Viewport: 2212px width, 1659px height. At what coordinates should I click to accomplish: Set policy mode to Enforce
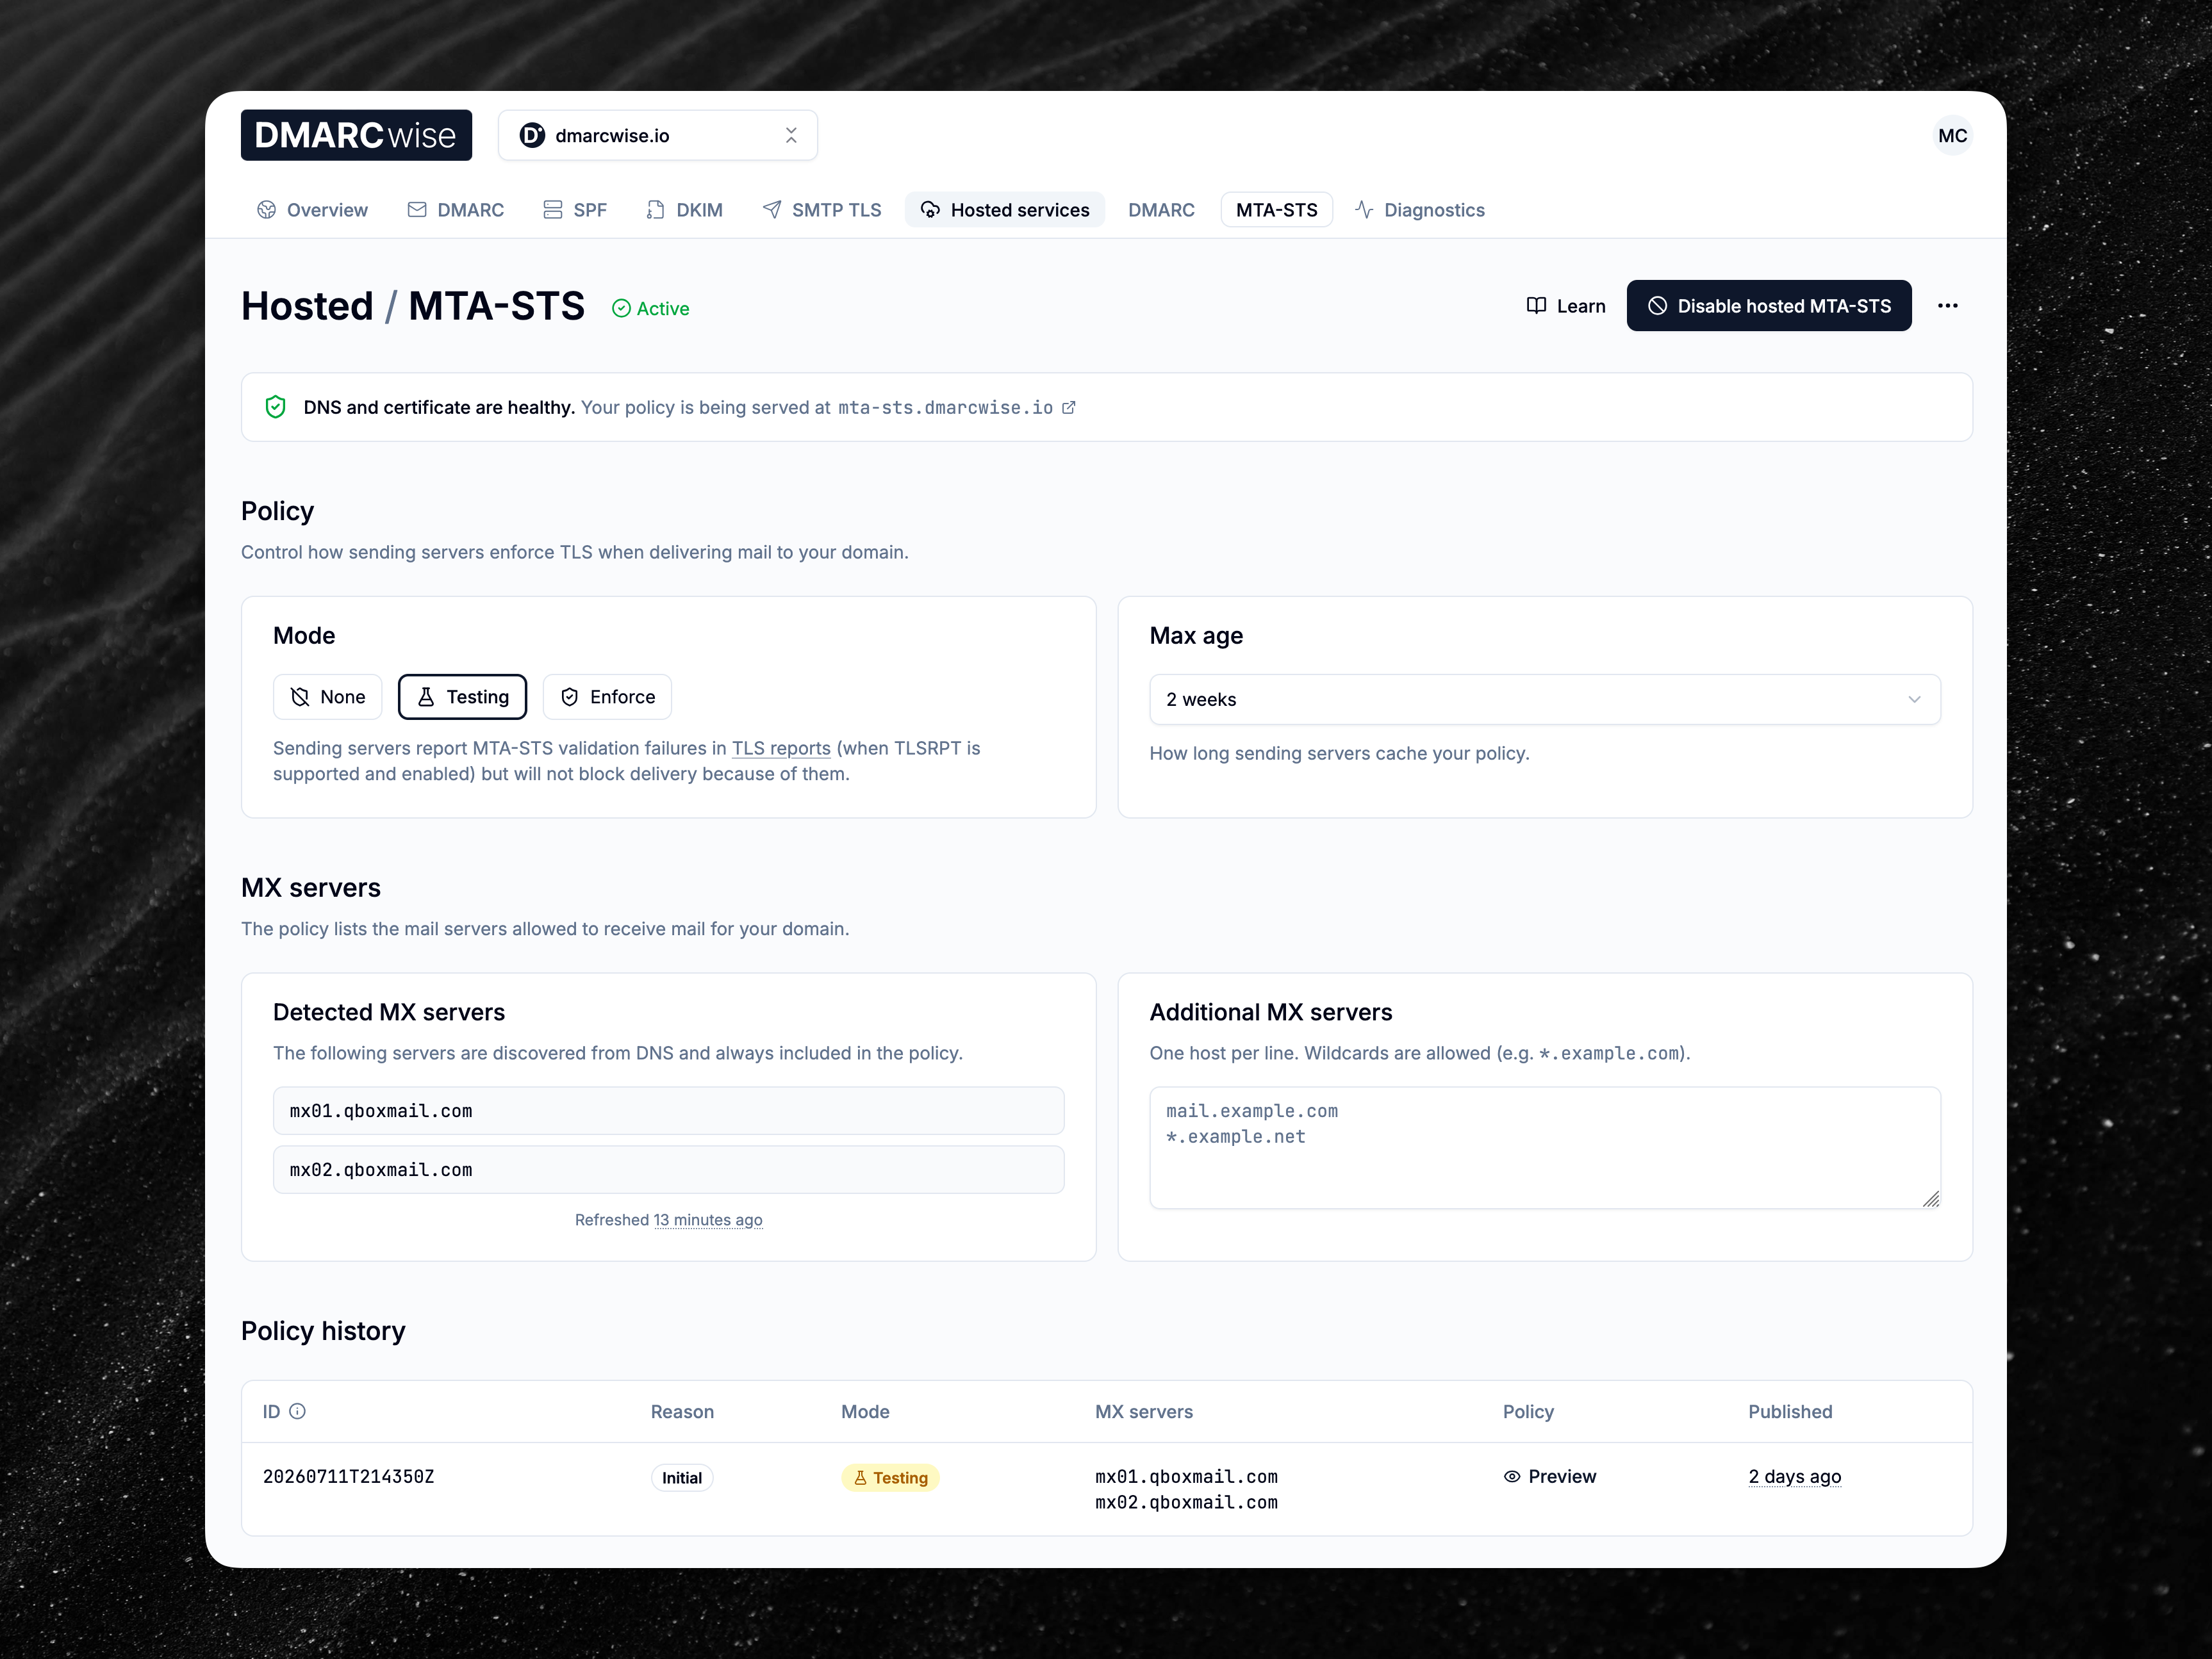[607, 696]
